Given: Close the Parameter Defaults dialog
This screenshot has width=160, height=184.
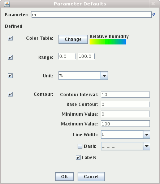Looking at the screenshot, I should tap(153, 4).
